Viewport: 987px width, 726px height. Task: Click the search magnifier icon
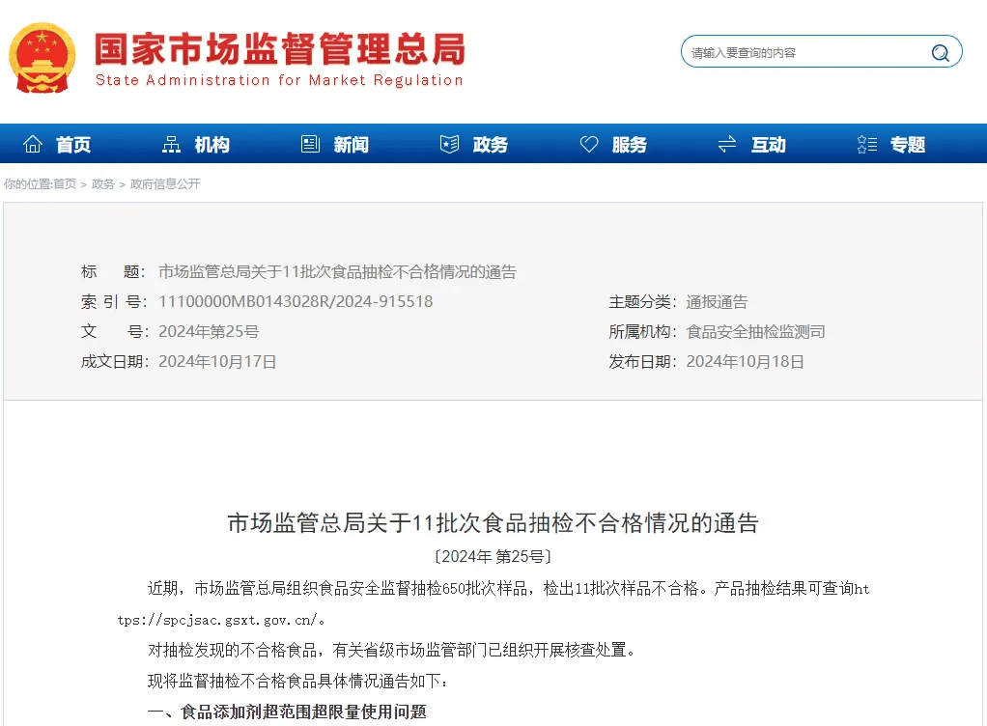(941, 53)
